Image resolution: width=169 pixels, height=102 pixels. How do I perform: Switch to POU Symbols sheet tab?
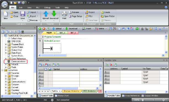coord(89,91)
